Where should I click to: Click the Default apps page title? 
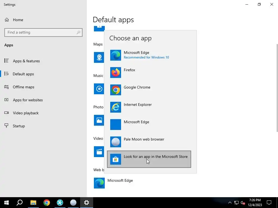pos(113,19)
